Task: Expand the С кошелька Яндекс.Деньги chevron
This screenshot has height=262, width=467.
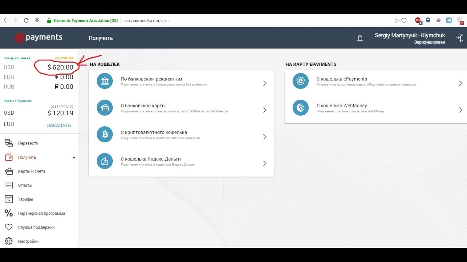Action: pyautogui.click(x=265, y=163)
